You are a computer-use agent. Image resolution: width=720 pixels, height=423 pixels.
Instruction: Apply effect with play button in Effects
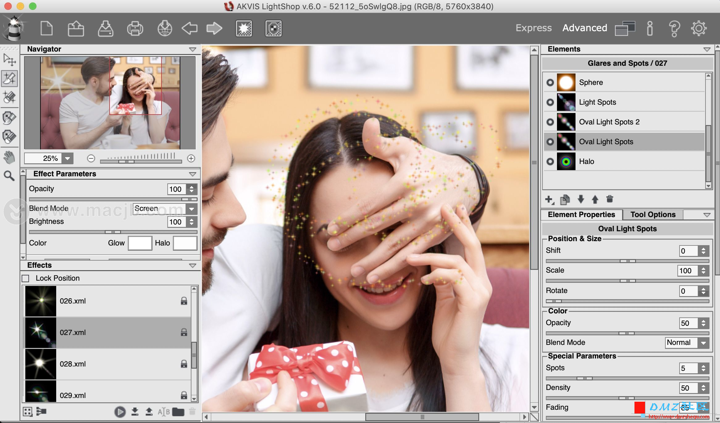click(120, 412)
